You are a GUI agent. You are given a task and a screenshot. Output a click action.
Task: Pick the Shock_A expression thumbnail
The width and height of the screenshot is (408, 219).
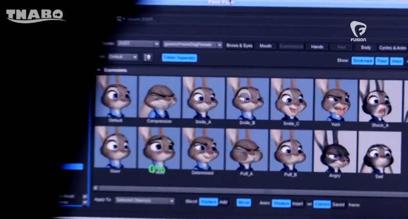point(379,101)
